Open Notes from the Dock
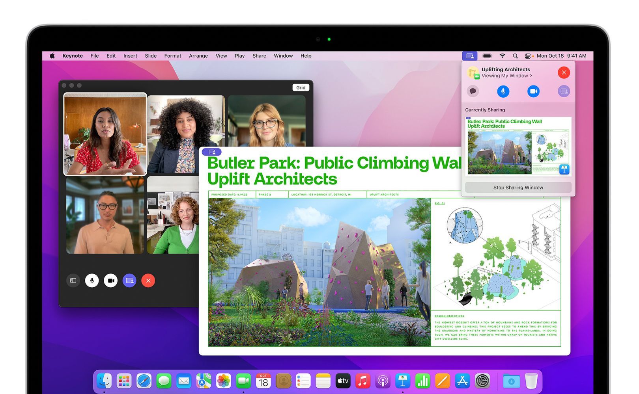639x394 pixels. coord(323,381)
